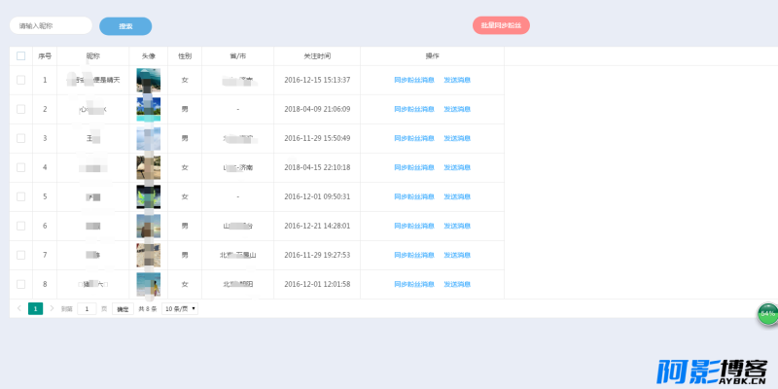Click 同步粉丝消息 link in row 1
The width and height of the screenshot is (778, 389).
[x=414, y=80]
